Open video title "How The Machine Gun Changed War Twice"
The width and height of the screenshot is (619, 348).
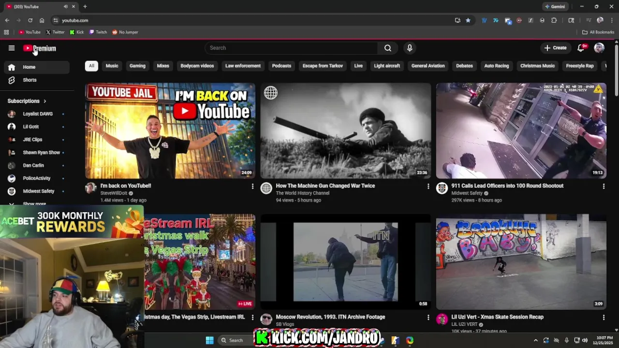(325, 186)
